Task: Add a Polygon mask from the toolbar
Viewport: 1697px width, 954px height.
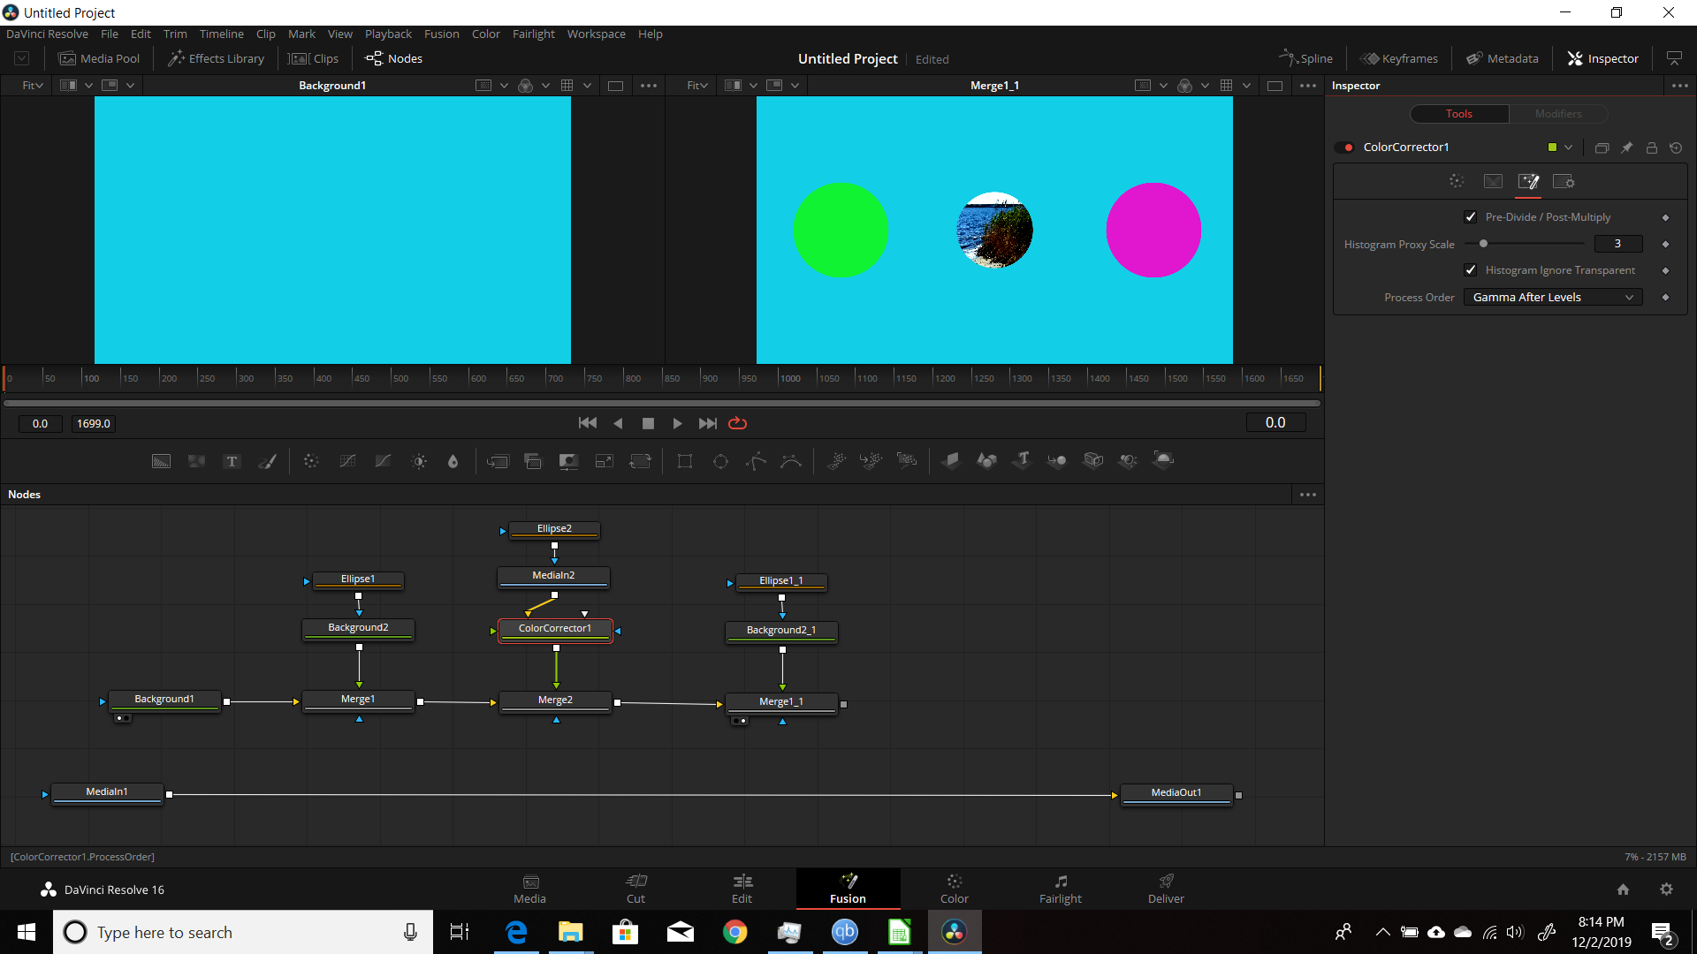Action: coord(756,461)
